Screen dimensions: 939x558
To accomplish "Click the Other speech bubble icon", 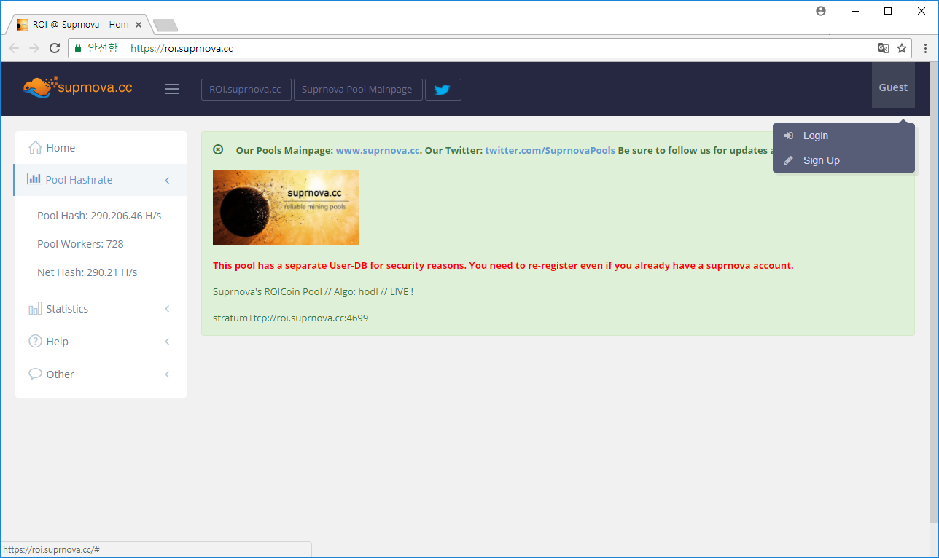I will (x=35, y=374).
